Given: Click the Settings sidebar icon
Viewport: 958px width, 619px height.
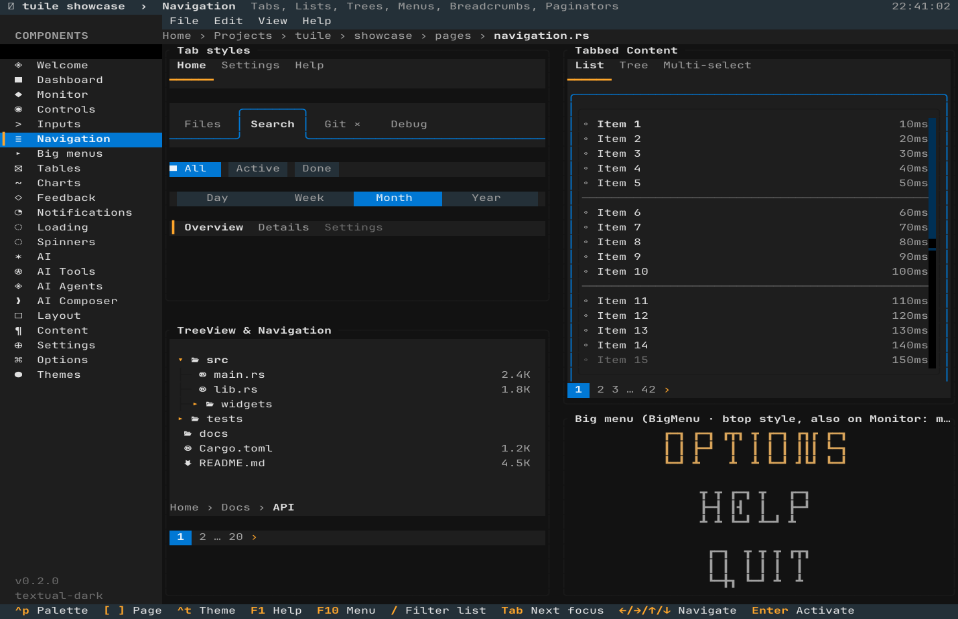Looking at the screenshot, I should [x=18, y=345].
